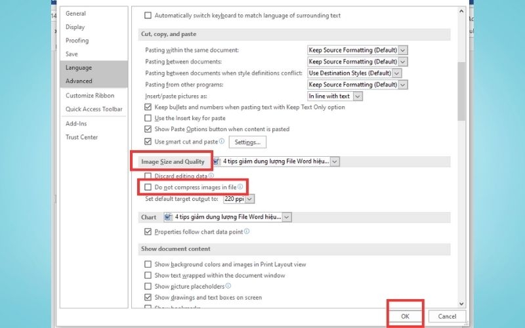Enable Use the Insert key for paste
This screenshot has height=328, width=525.
point(148,118)
